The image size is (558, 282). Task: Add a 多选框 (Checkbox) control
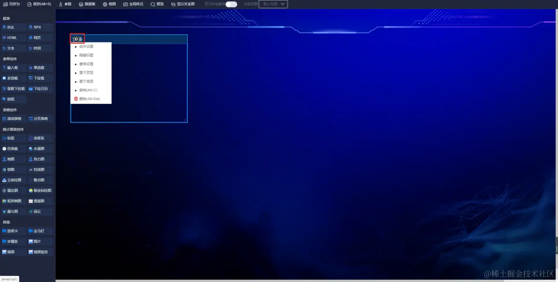click(x=14, y=78)
